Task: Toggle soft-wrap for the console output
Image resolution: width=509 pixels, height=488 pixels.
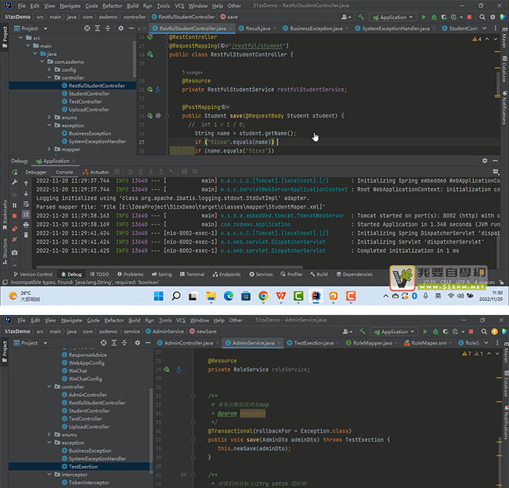Action: [x=26, y=204]
